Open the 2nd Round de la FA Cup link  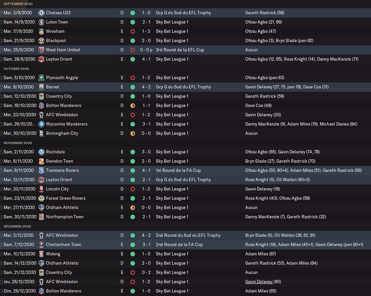pos(179,245)
